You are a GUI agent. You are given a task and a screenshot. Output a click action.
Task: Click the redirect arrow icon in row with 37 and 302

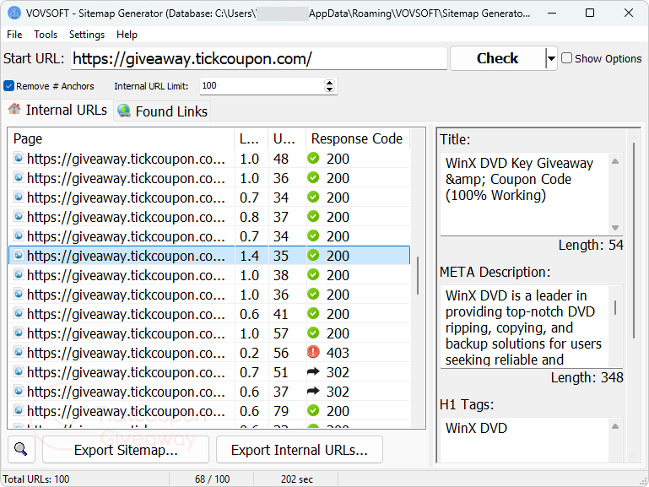[x=313, y=391]
